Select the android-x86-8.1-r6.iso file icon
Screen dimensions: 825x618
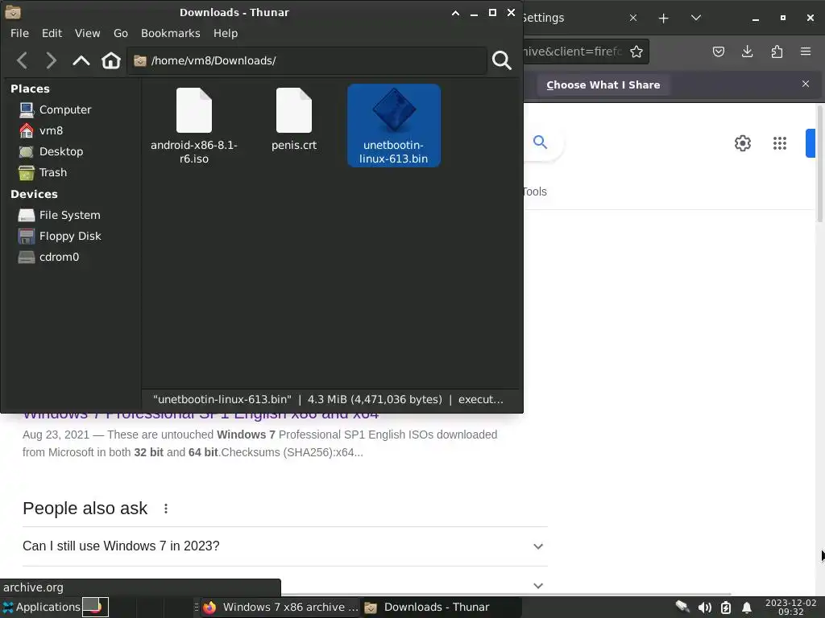[x=194, y=110]
